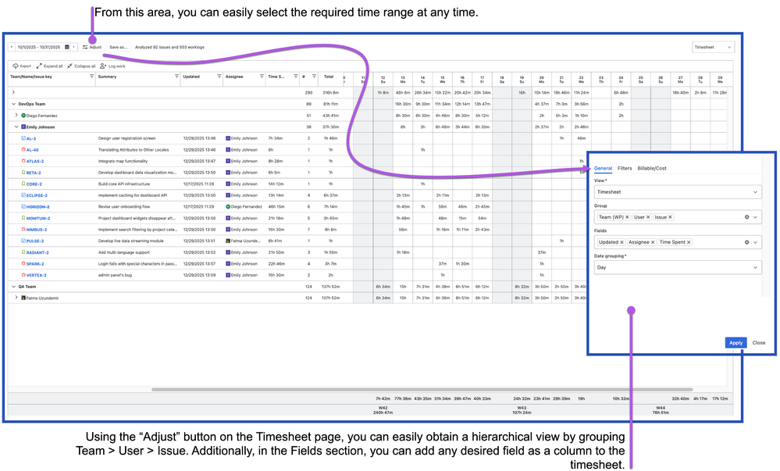Click the Total column header
780x471 pixels.
pos(328,77)
